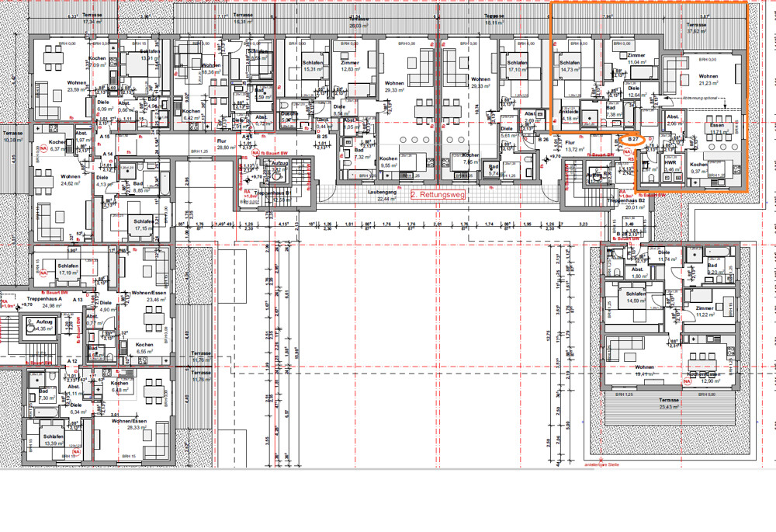Image resolution: width=776 pixels, height=532 pixels.
Task: Click the B 26 apartment label
Action: (x=544, y=139)
